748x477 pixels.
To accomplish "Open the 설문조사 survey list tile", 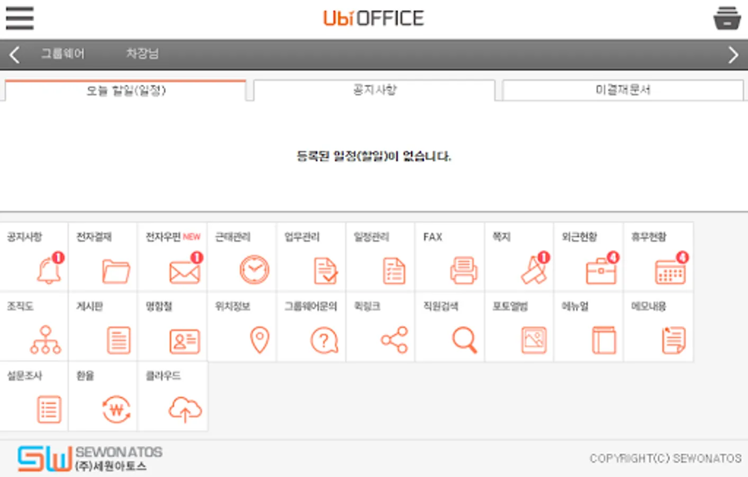I will pos(34,396).
